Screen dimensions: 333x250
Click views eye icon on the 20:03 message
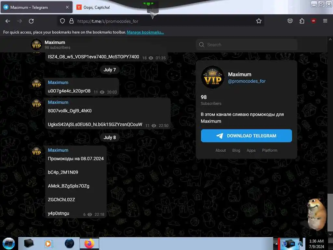pos(102,92)
